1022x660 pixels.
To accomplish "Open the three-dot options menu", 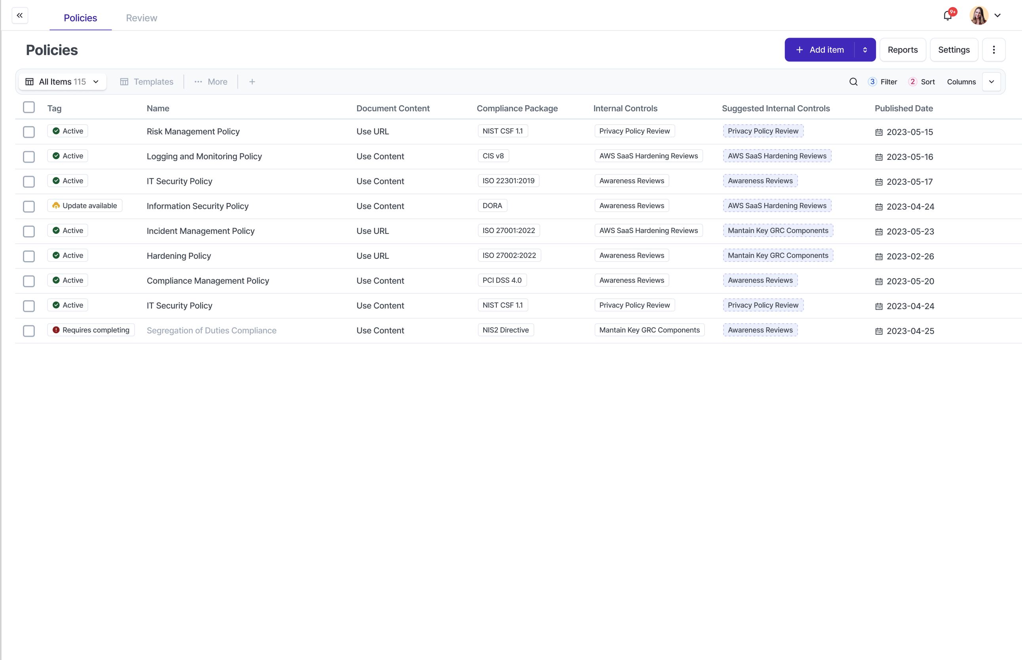I will 993,50.
